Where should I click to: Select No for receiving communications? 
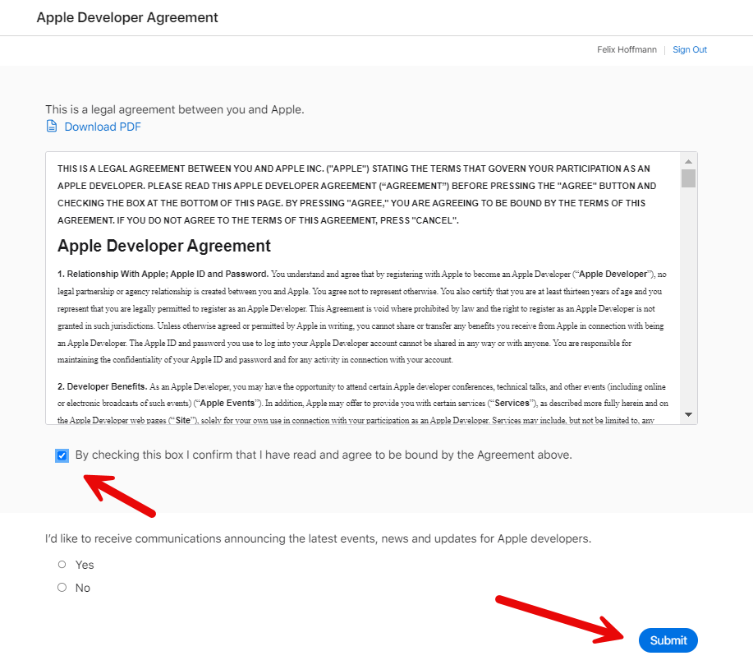(62, 588)
